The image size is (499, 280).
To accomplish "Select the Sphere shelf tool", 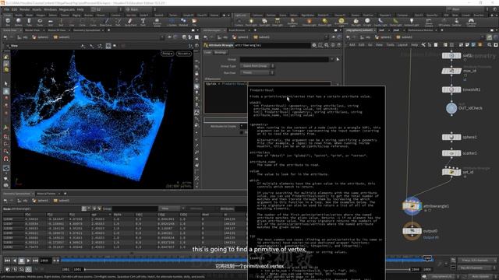I will (x=19, y=22).
